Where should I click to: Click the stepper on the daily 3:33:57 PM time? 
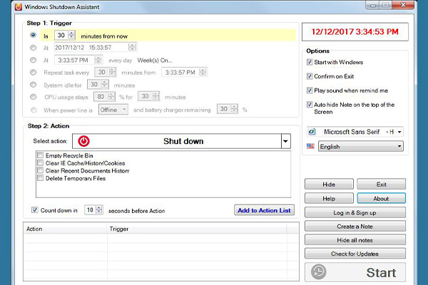pos(98,60)
